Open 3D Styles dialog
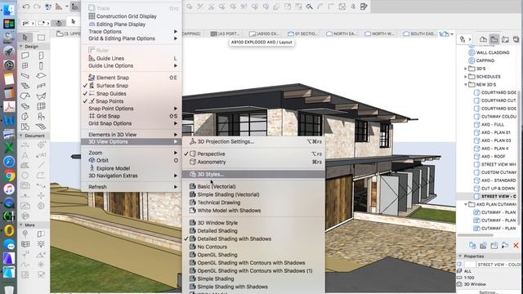 [x=253, y=174]
